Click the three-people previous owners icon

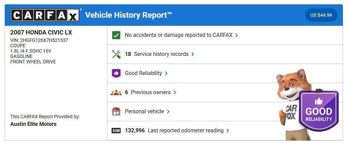pyautogui.click(x=116, y=92)
